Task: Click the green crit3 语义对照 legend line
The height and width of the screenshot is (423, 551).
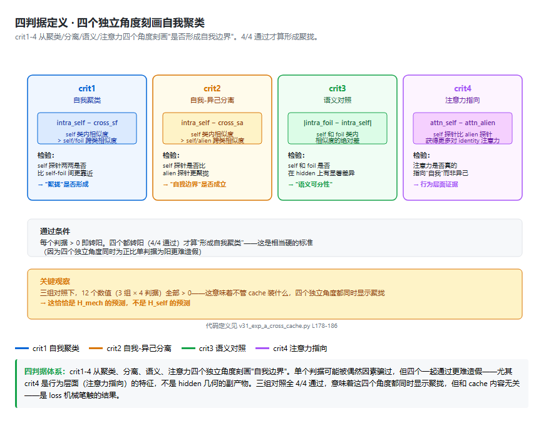Action: 188,349
